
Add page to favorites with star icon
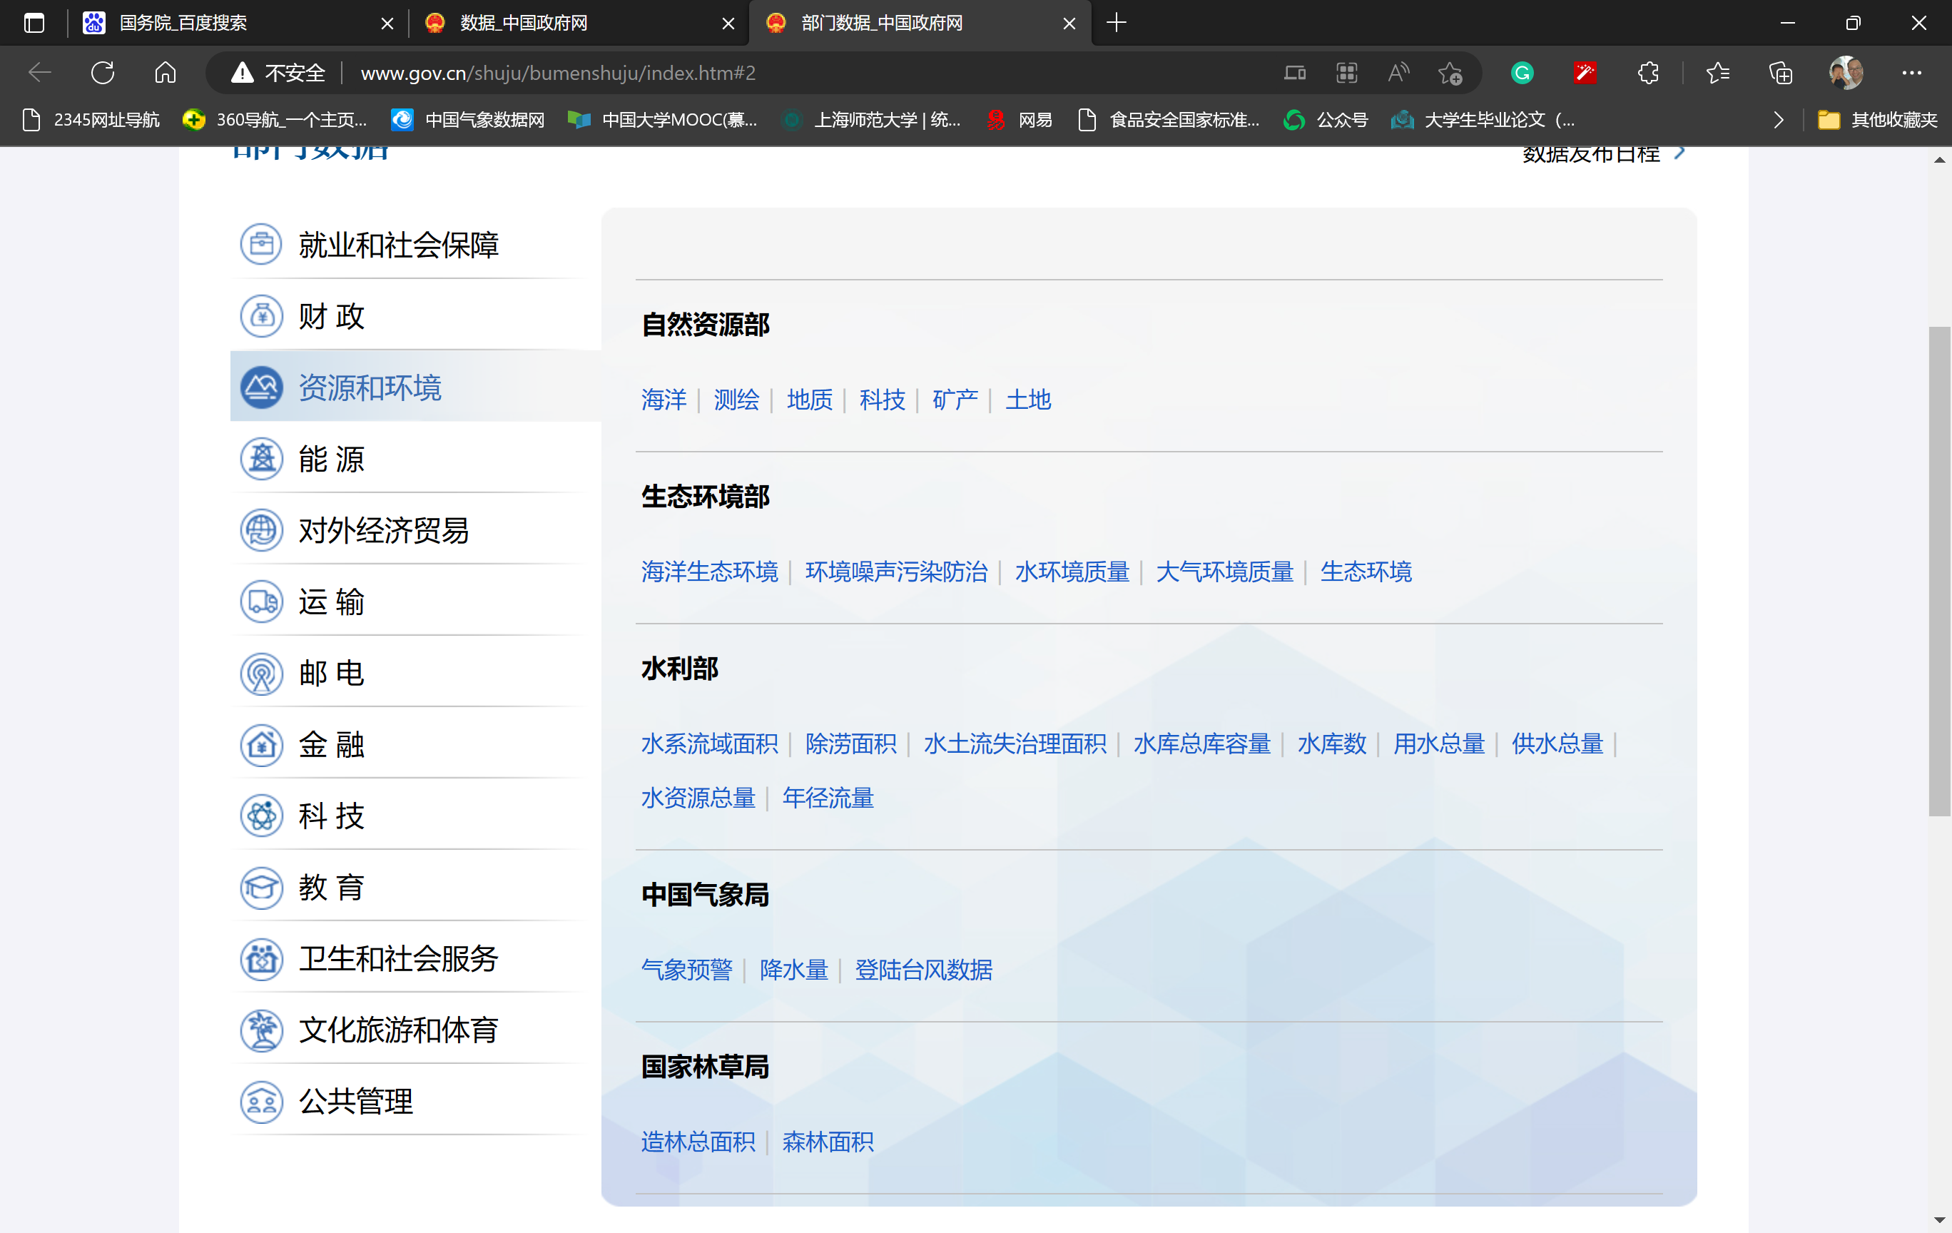(1450, 72)
